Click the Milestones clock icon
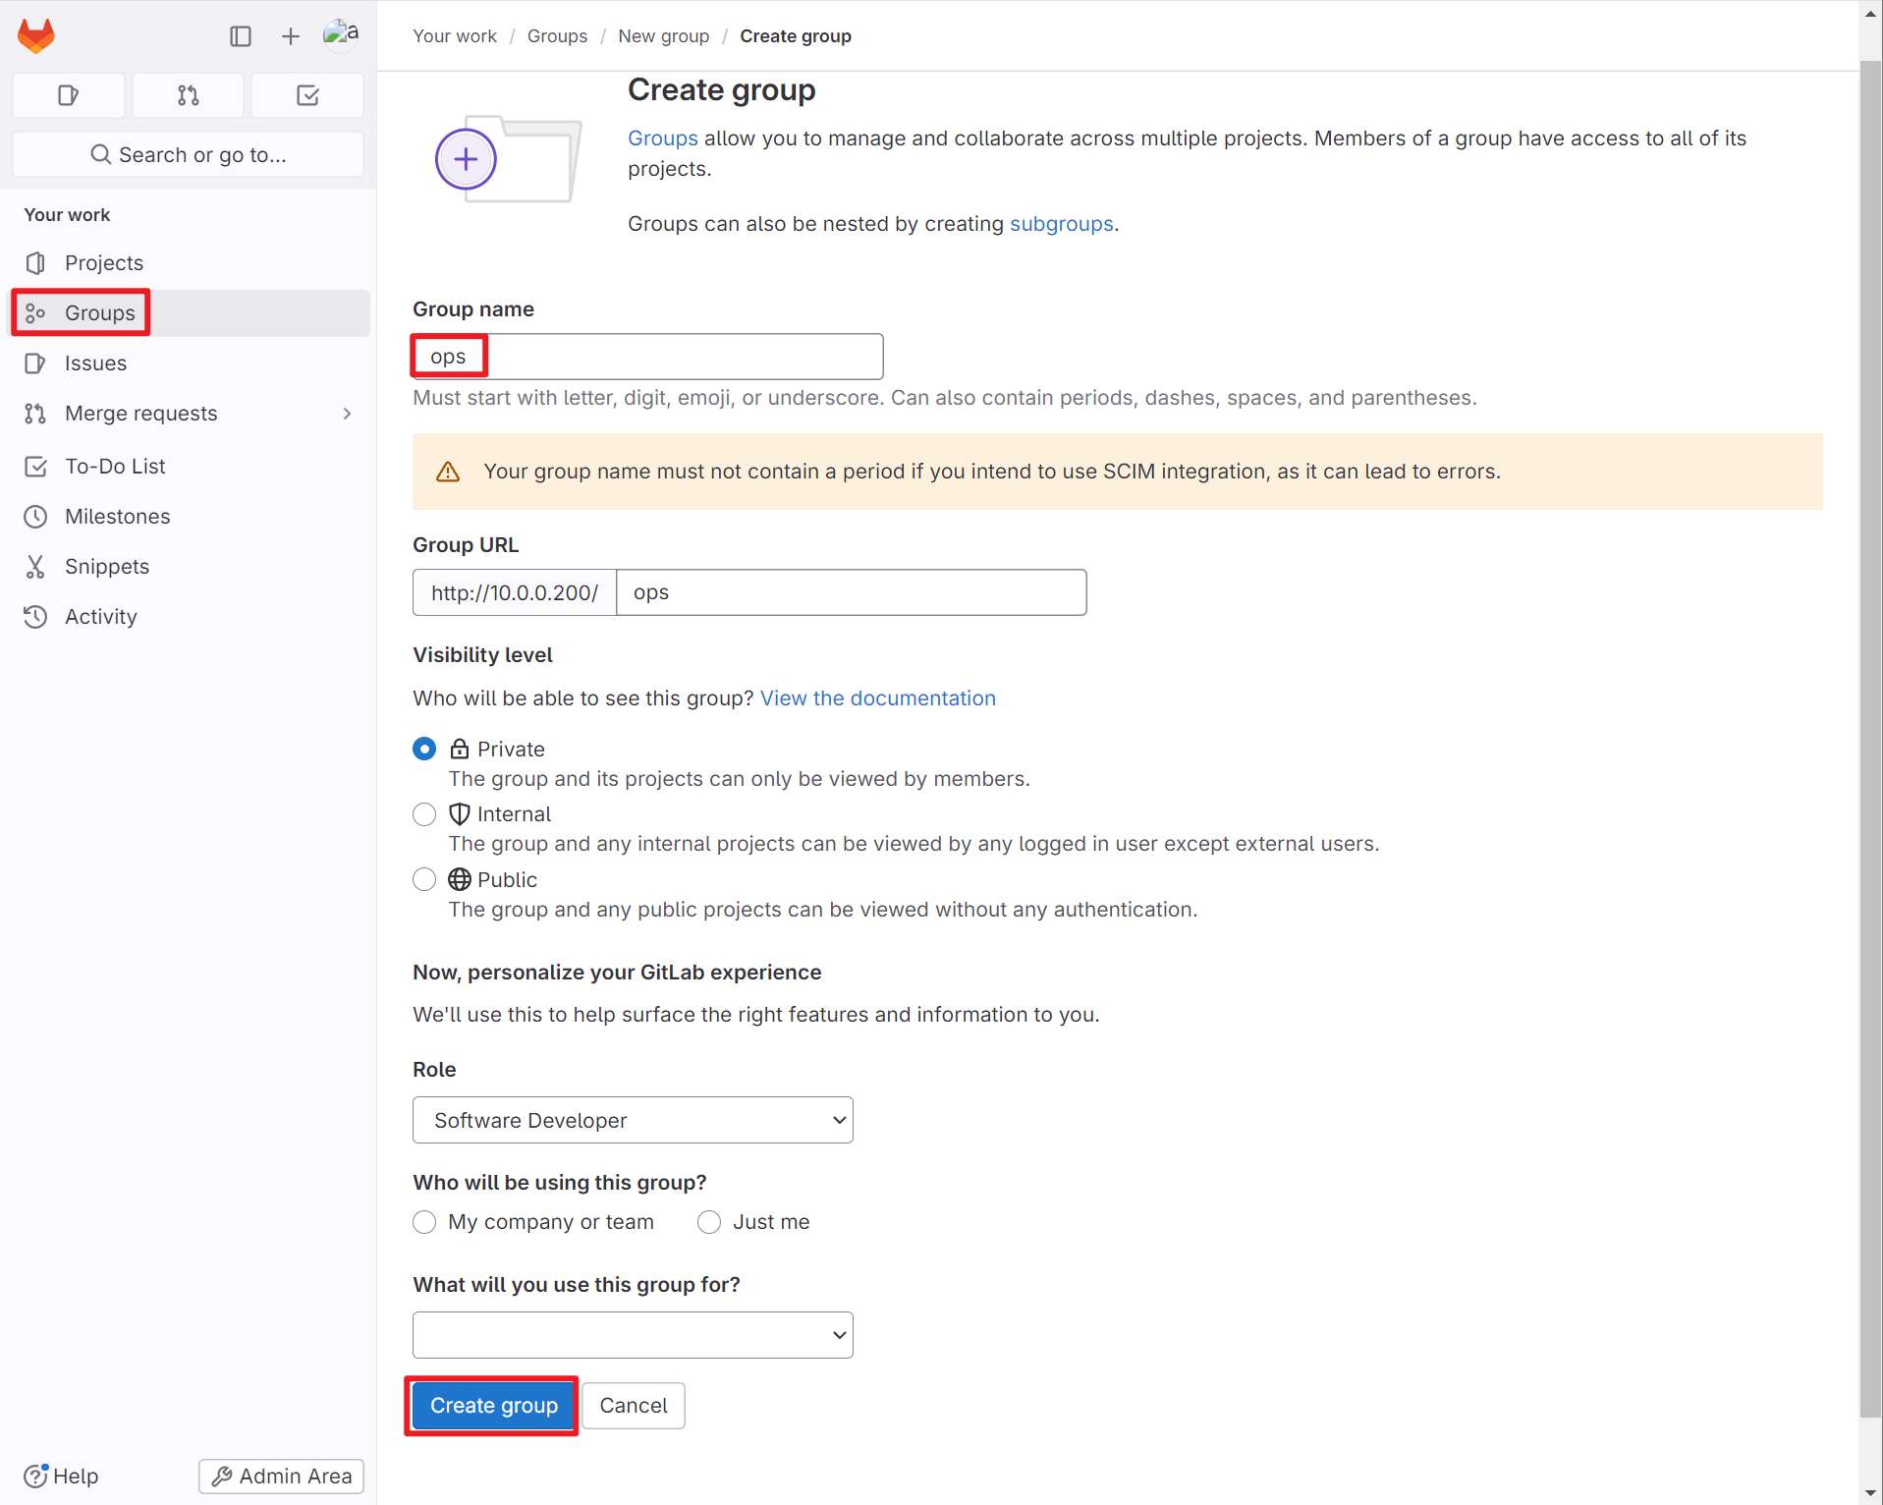The image size is (1883, 1505). click(x=35, y=516)
